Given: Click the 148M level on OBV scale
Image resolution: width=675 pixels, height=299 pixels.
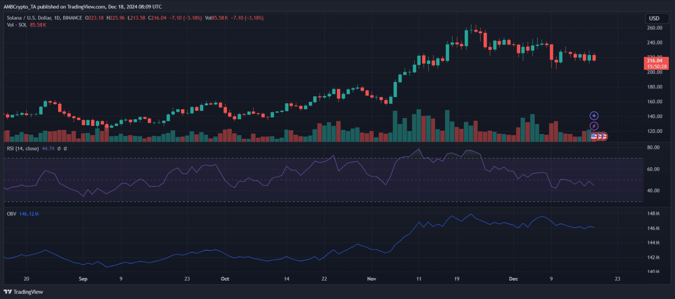Looking at the screenshot, I should 653,214.
